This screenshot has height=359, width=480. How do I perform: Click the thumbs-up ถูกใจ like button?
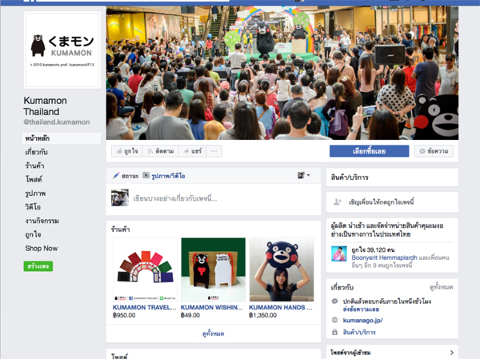pyautogui.click(x=127, y=151)
